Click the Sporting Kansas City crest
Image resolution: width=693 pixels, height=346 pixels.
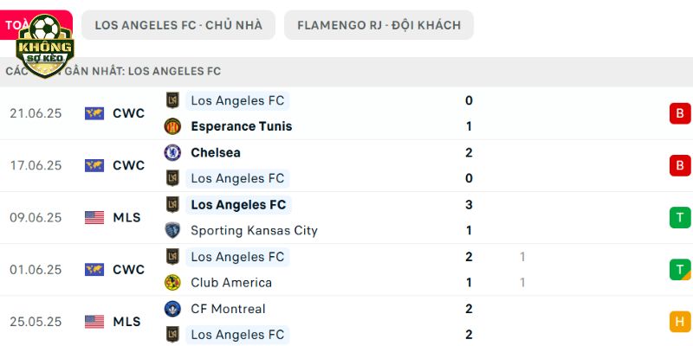[172, 230]
